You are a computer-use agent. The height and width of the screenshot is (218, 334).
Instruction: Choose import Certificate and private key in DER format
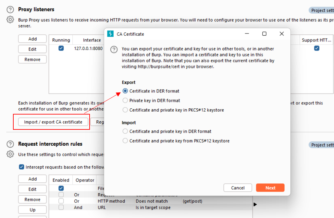(125, 131)
